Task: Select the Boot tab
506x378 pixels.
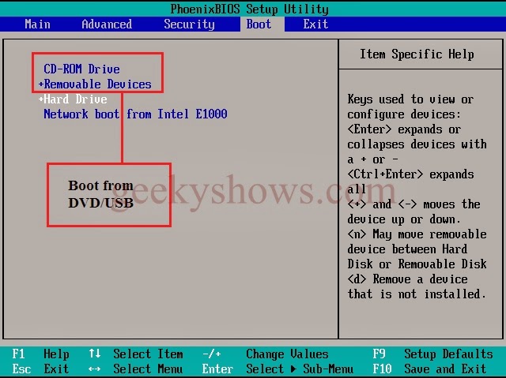Action: point(259,24)
